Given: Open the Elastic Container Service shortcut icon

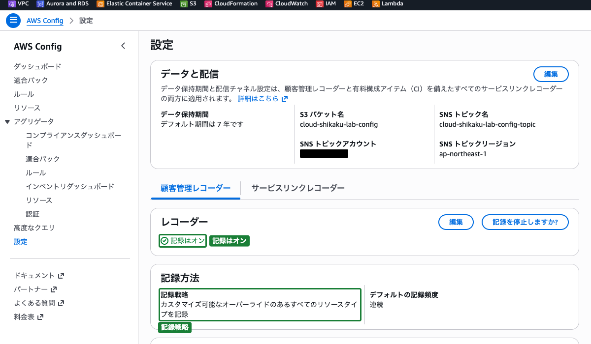Looking at the screenshot, I should pyautogui.click(x=100, y=4).
